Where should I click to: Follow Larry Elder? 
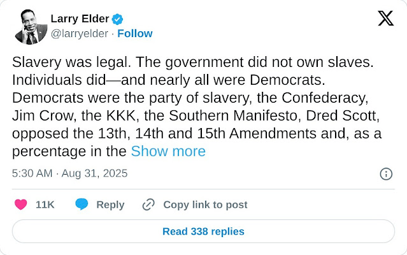pos(135,33)
